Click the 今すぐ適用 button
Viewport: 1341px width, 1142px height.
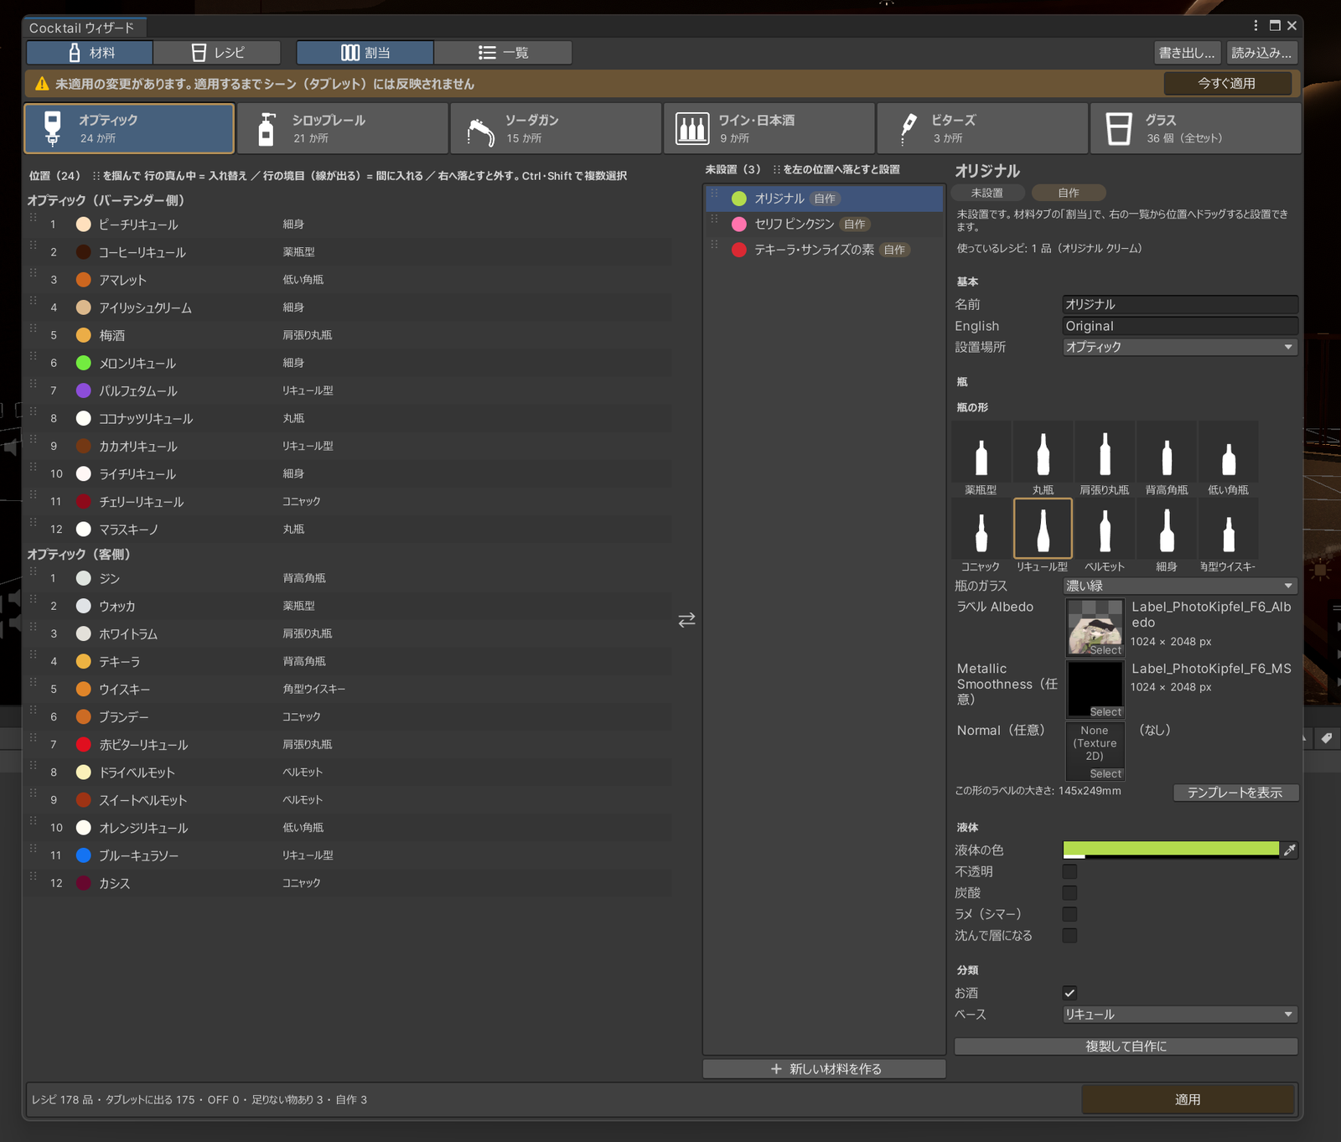(x=1226, y=84)
